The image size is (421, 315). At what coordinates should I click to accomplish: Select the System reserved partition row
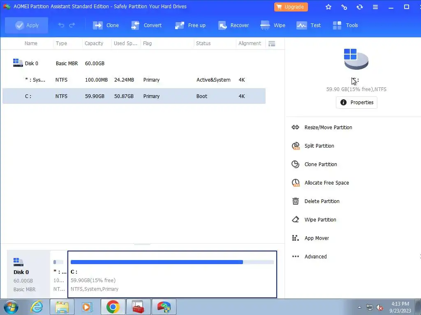click(x=134, y=80)
